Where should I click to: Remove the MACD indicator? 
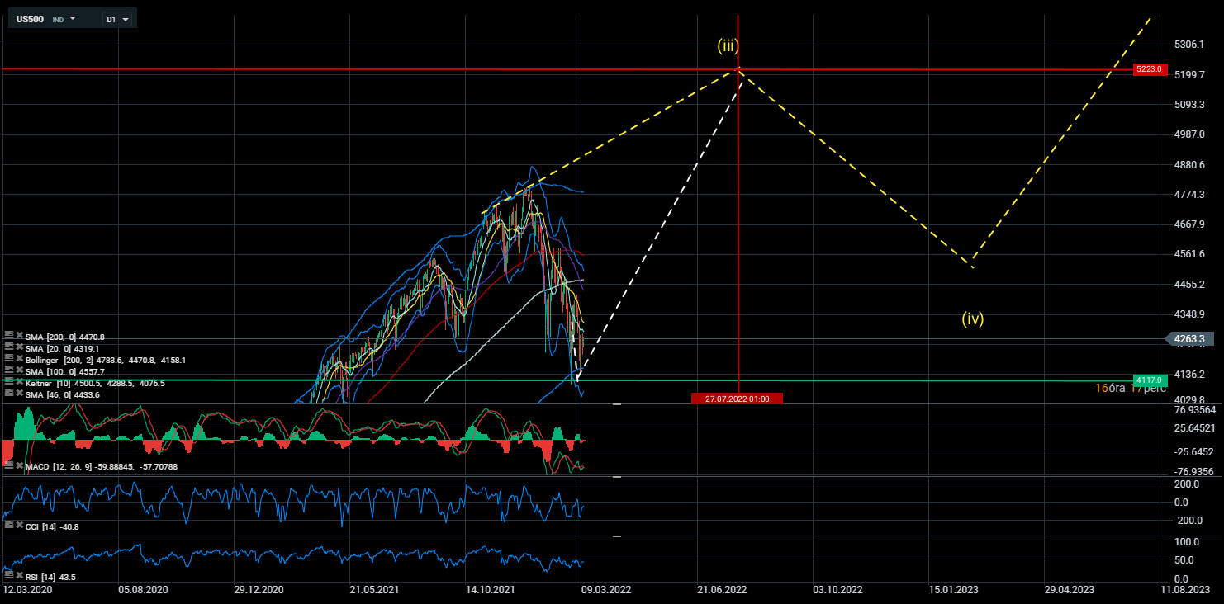19,466
